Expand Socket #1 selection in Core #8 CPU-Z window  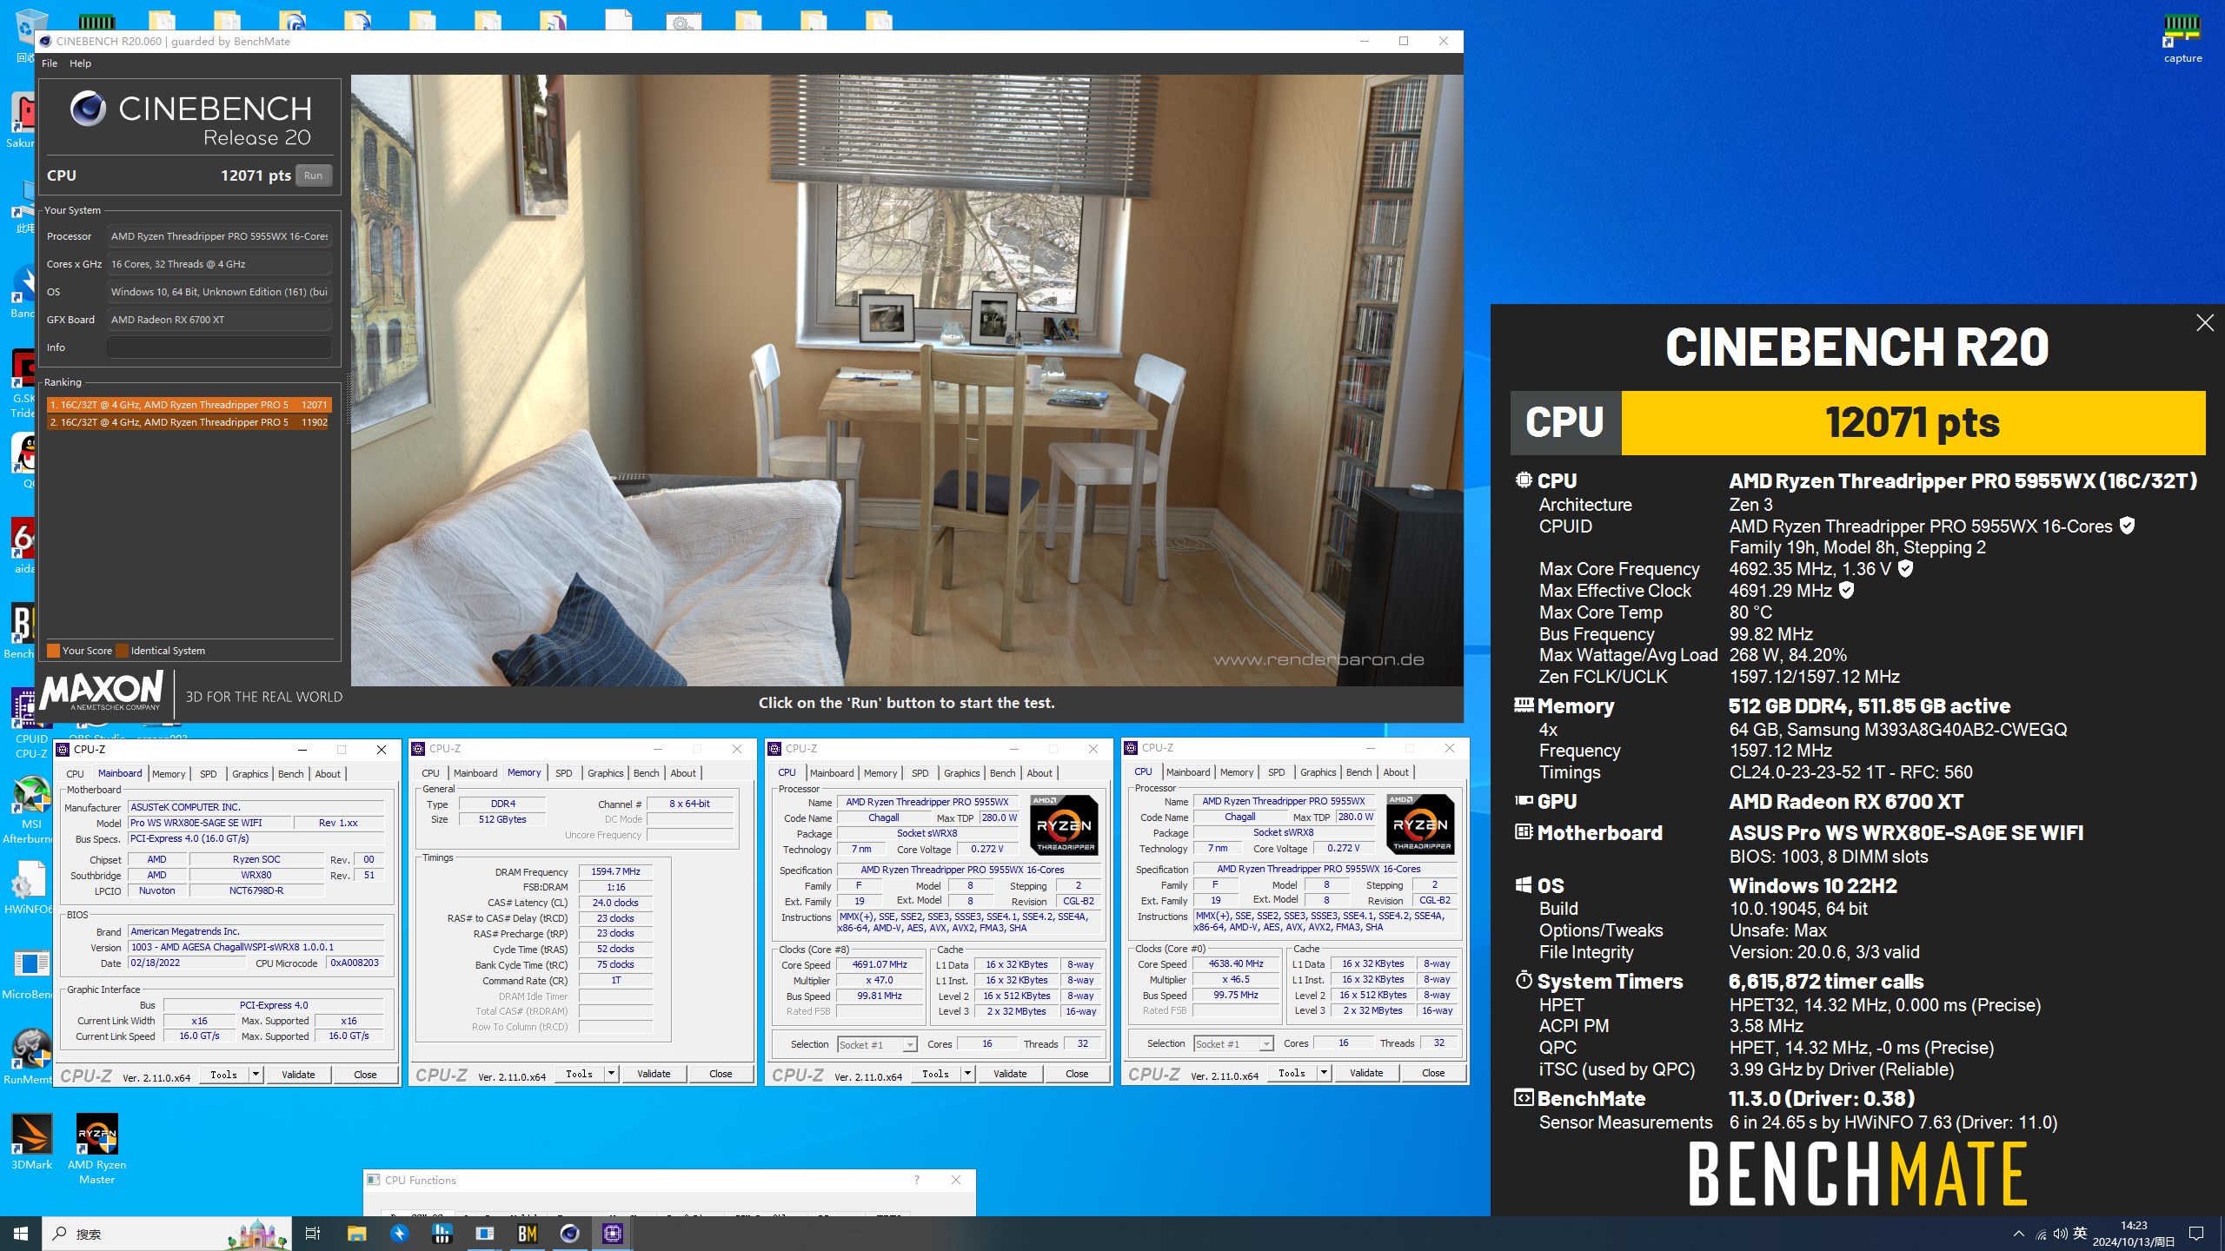(910, 1044)
